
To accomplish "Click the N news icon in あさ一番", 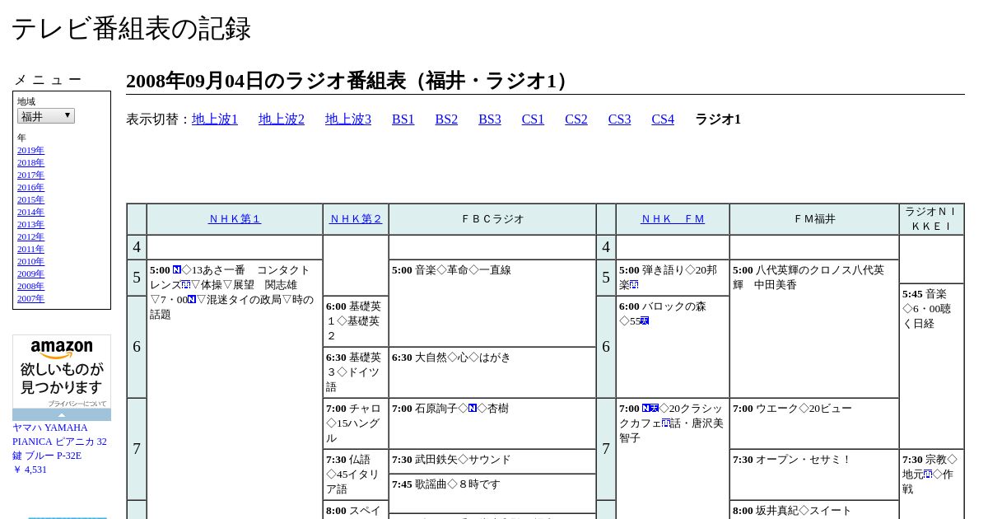I will [177, 269].
